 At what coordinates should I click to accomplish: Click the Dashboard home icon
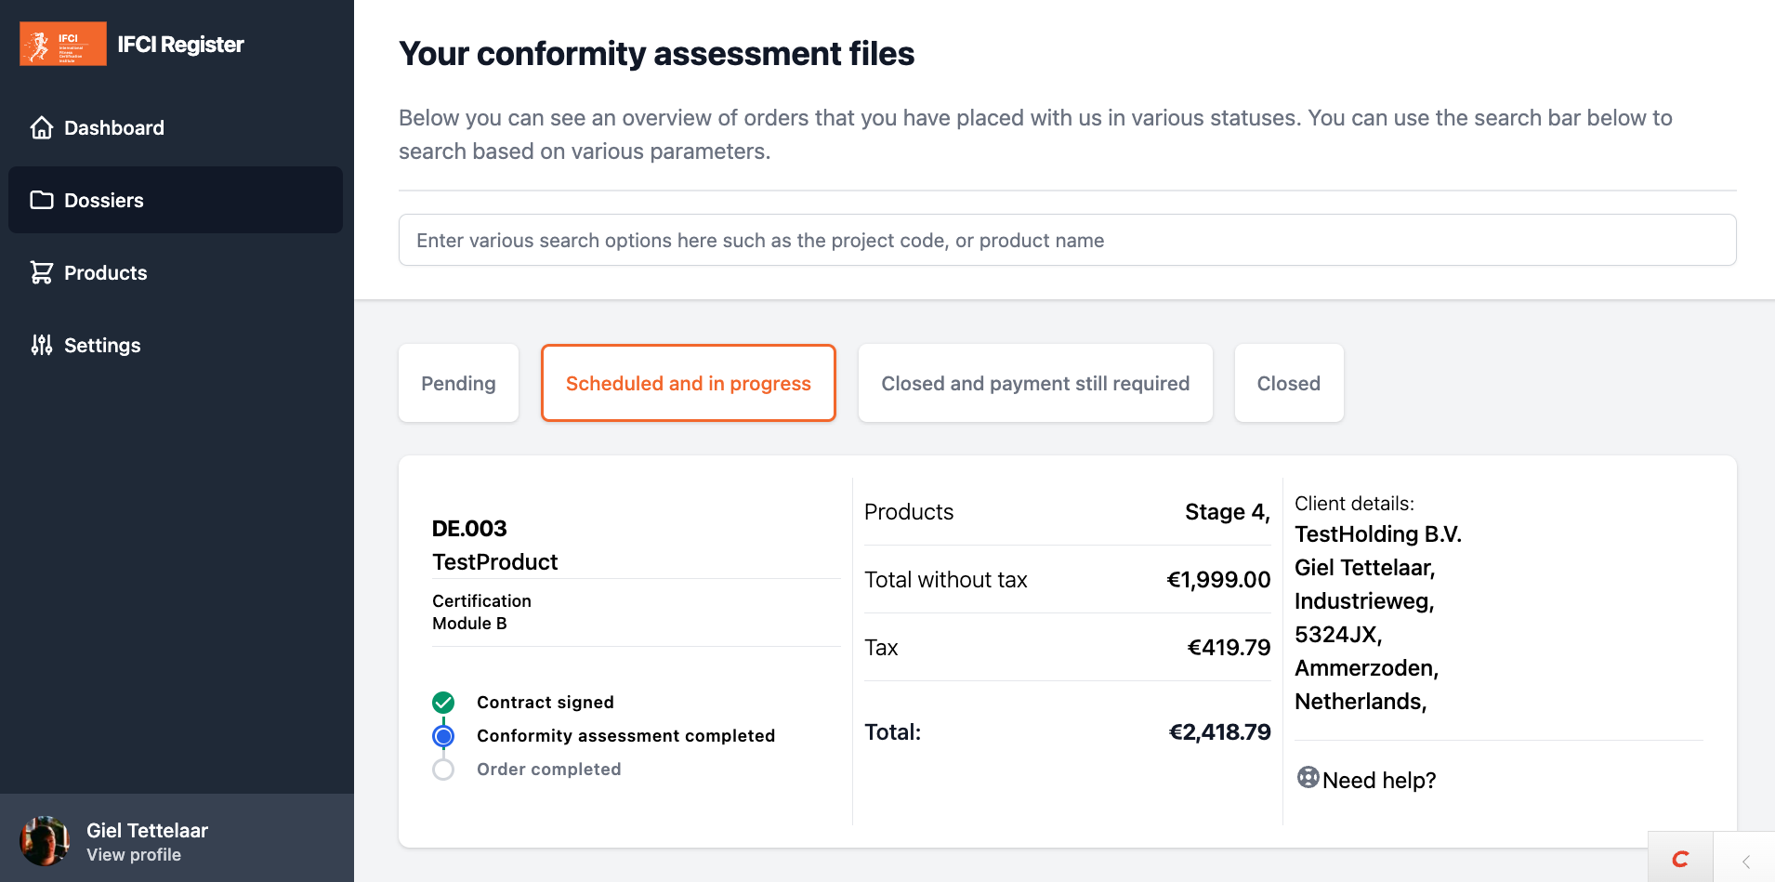(x=42, y=127)
